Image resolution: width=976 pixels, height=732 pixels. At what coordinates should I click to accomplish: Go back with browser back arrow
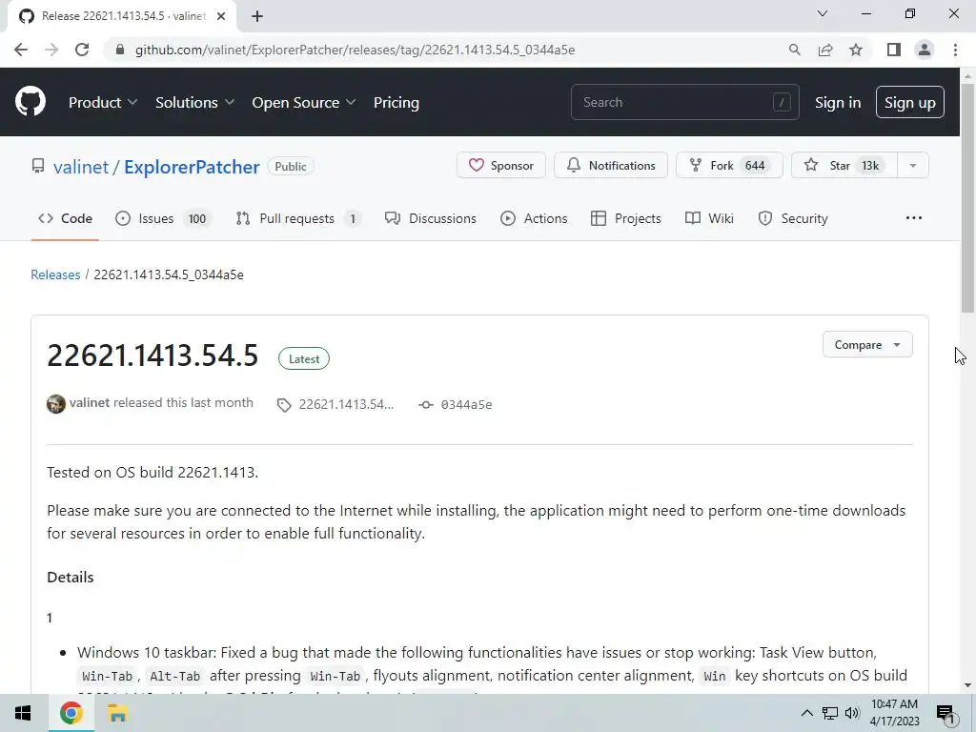pos(21,50)
